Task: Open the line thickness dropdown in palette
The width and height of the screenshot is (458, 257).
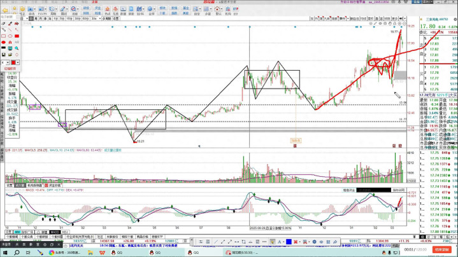Action: tap(8, 62)
